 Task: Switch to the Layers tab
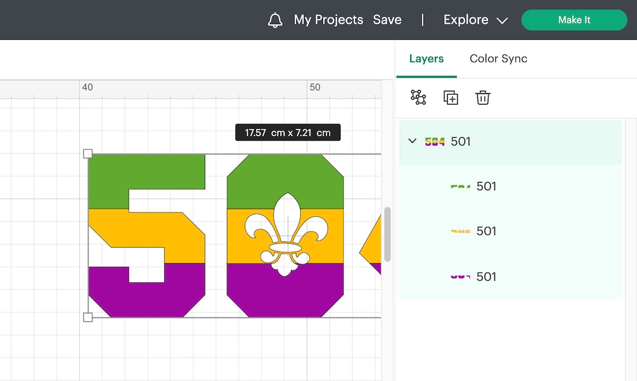(x=426, y=59)
